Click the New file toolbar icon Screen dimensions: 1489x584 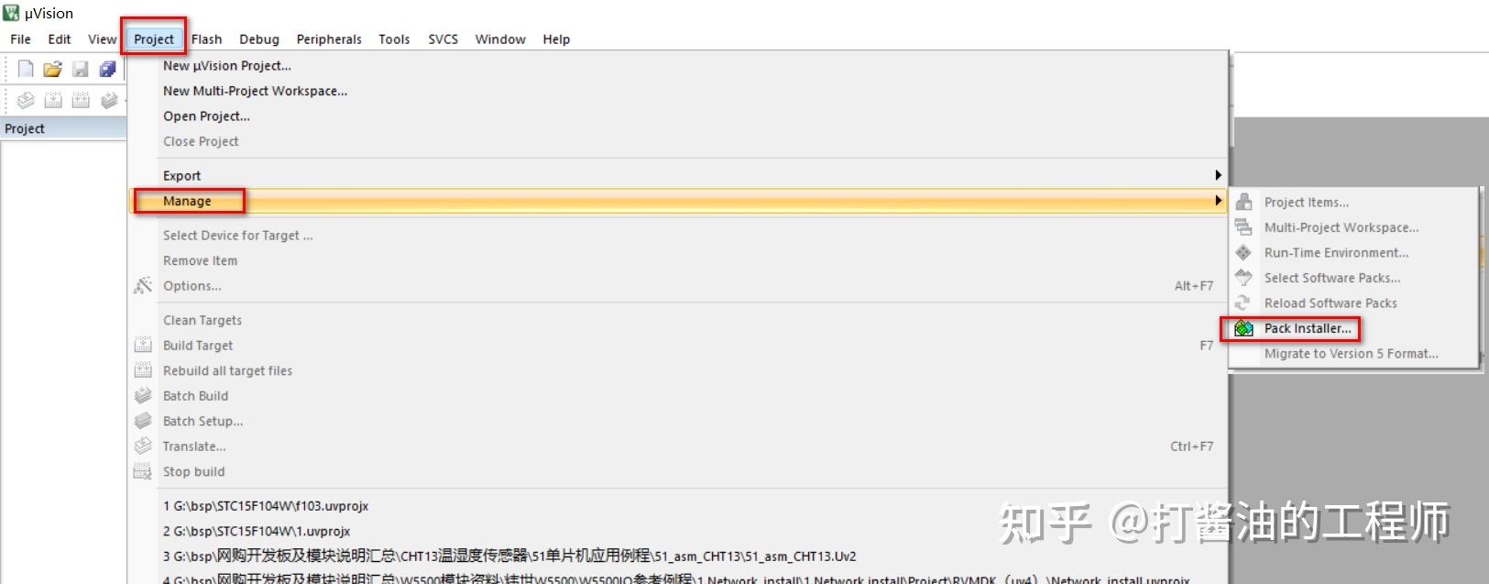[26, 69]
